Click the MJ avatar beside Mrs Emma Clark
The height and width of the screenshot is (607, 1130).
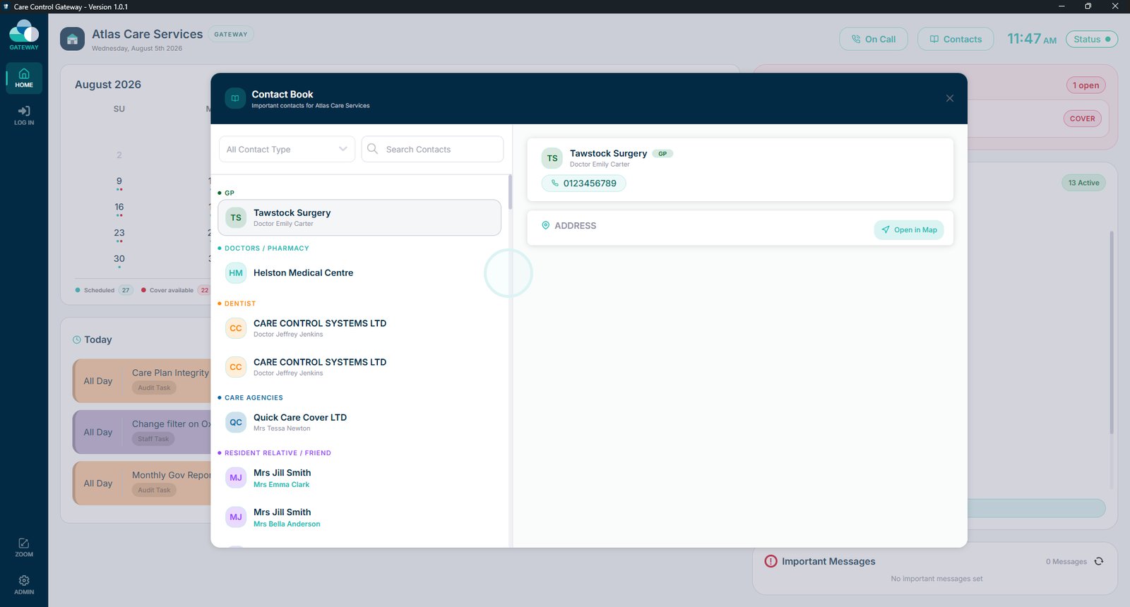click(236, 478)
